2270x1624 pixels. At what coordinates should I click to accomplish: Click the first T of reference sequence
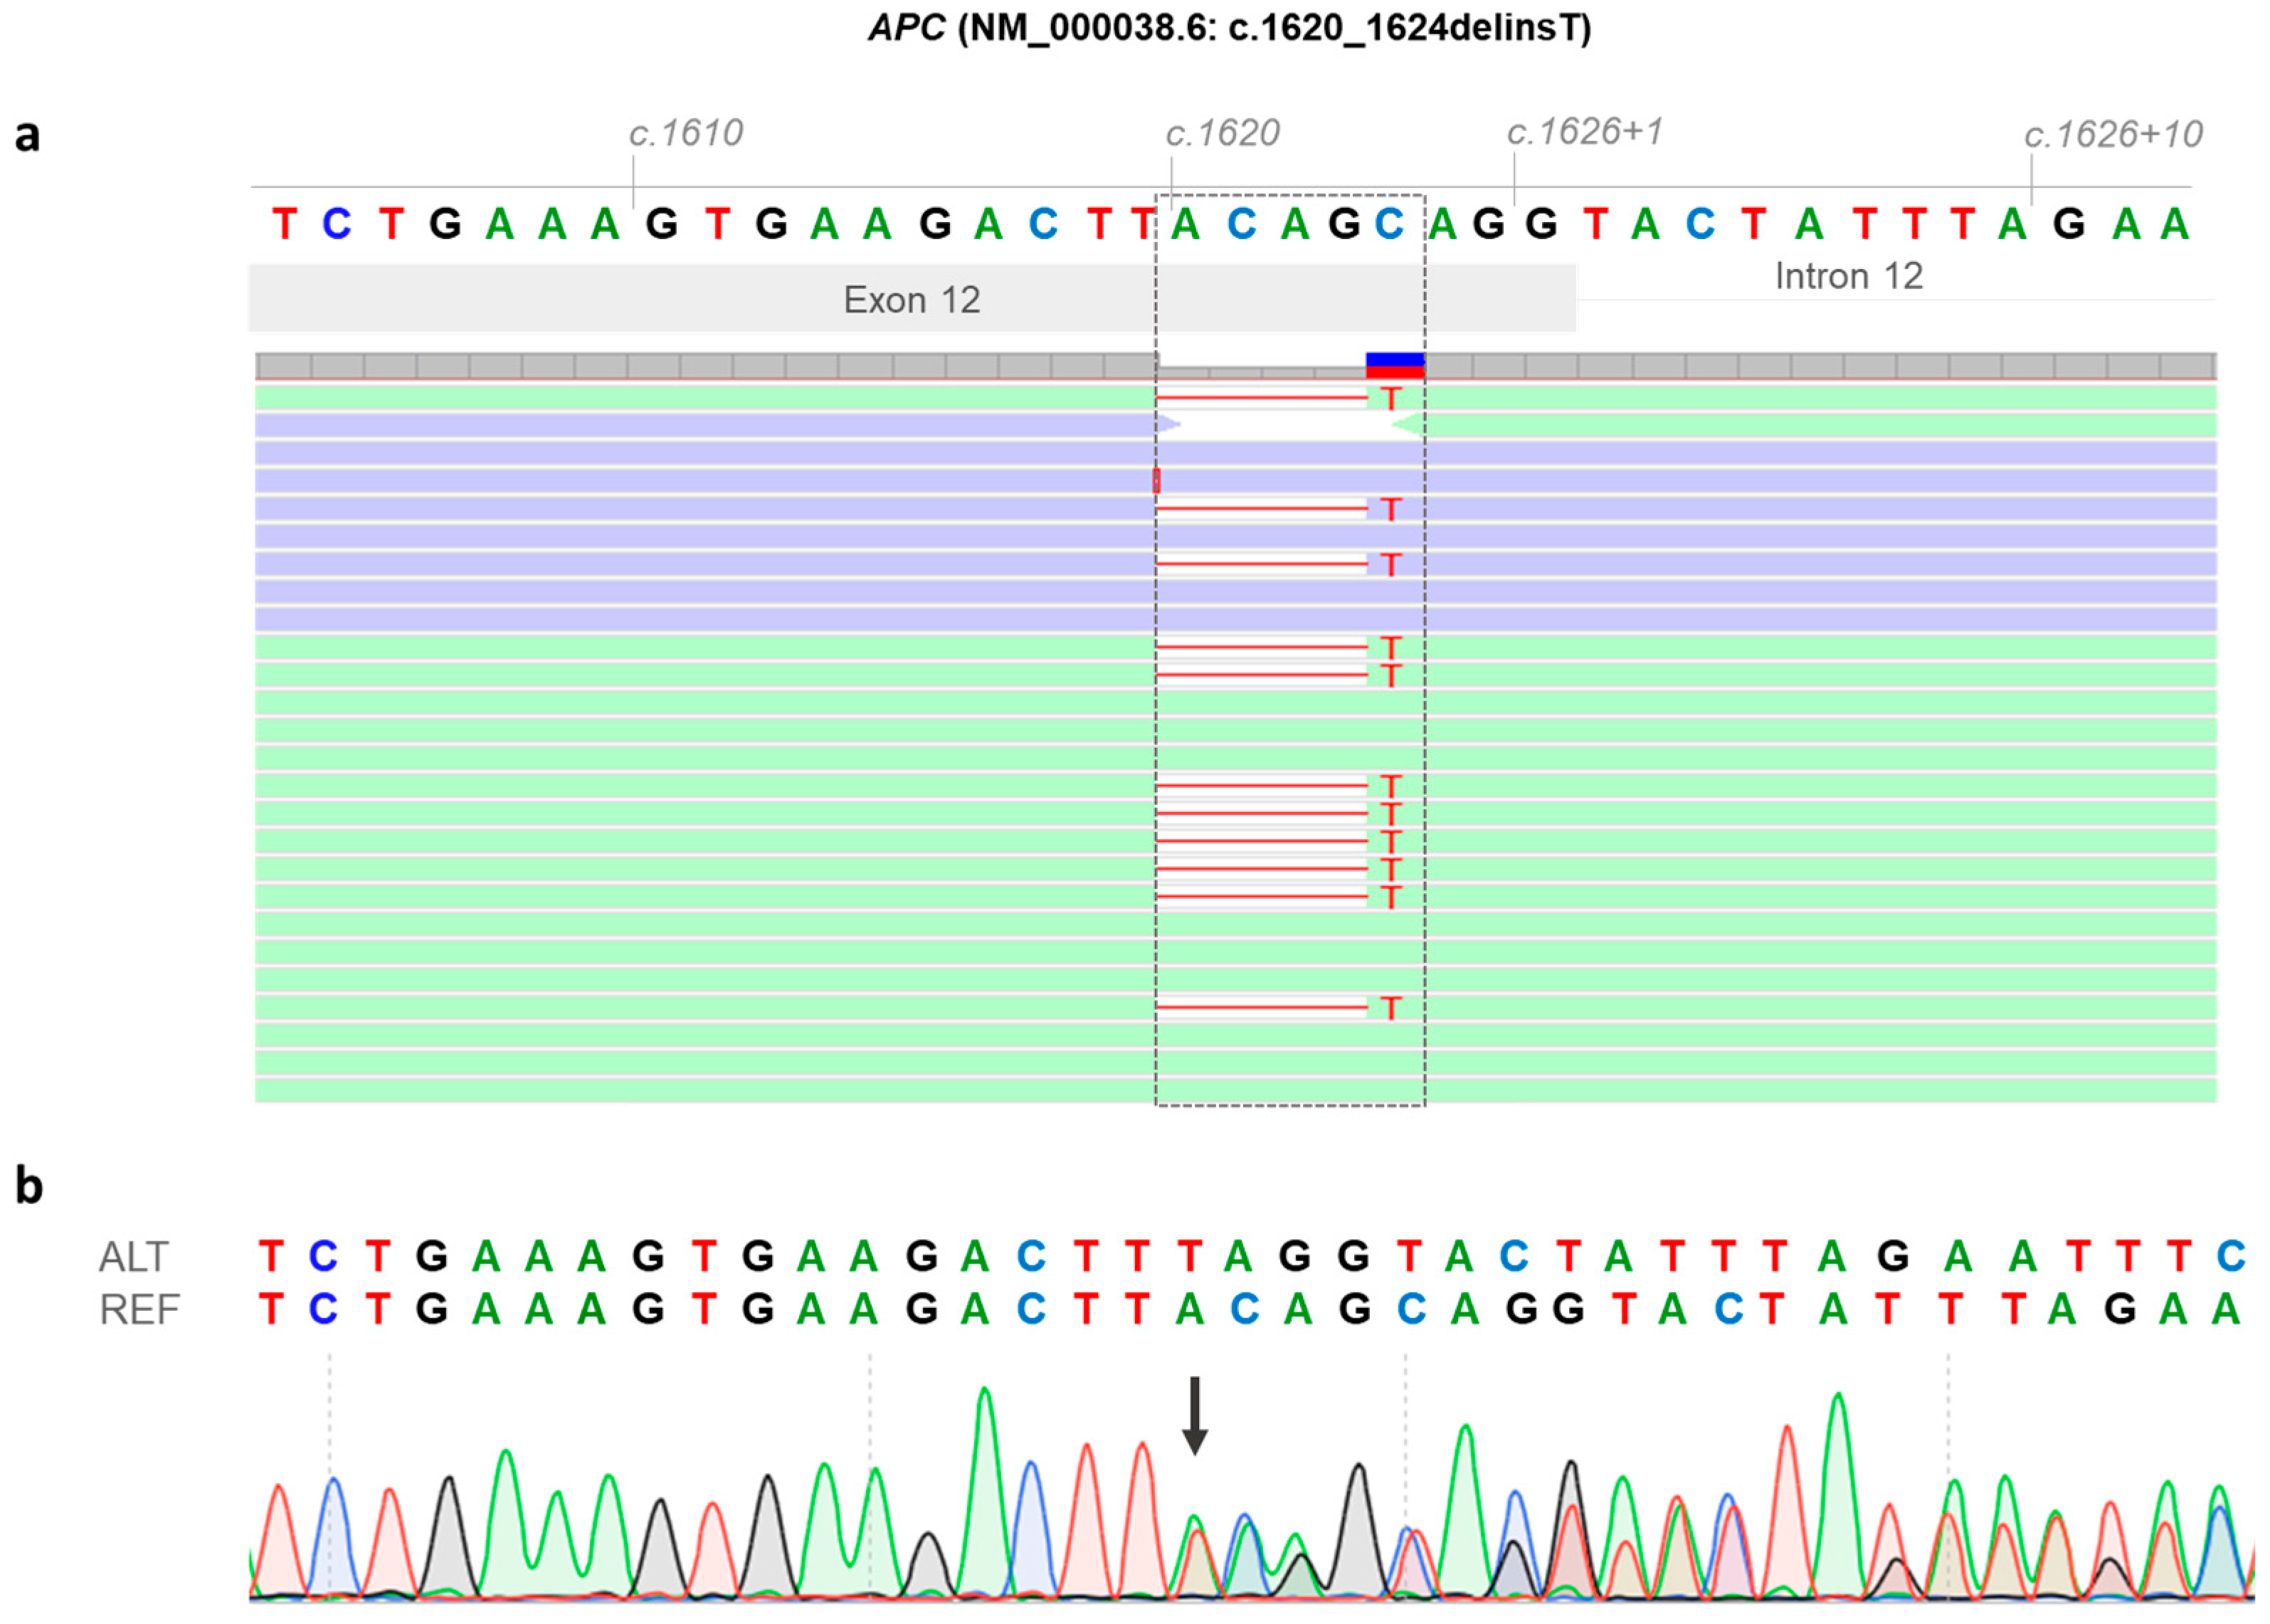coord(285,224)
